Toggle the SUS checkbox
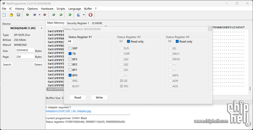The image size is (253, 130). pos(121,48)
